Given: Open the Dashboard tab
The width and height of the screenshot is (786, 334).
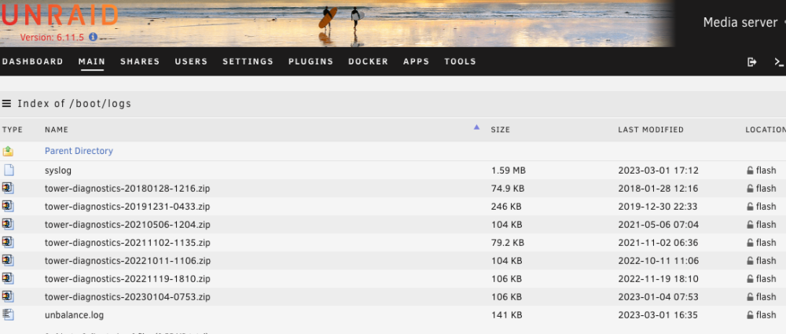Looking at the screenshot, I should pos(32,61).
